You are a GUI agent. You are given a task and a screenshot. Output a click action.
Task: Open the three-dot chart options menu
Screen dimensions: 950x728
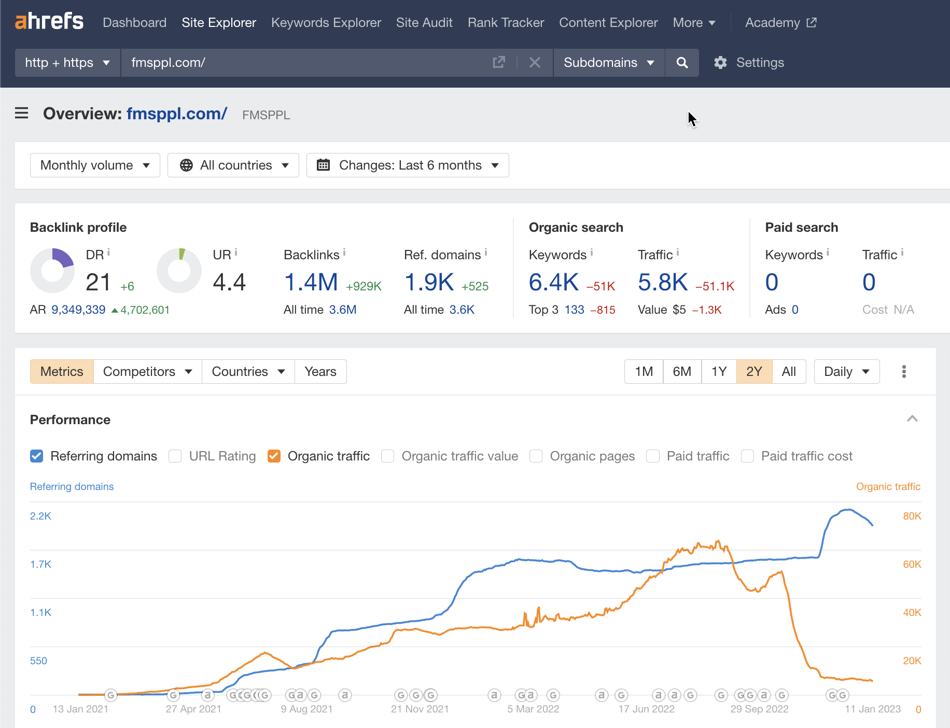pos(904,371)
